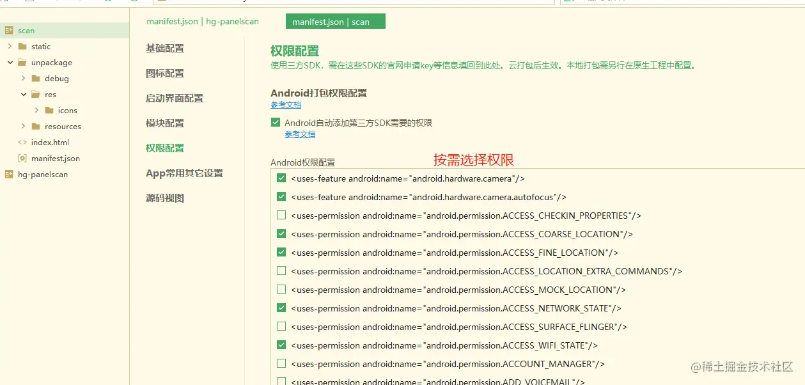Enable ACCESS_LOCATION_EXTRA_COMMANDS permission
Viewport: 805px width, 385px height.
(x=281, y=271)
